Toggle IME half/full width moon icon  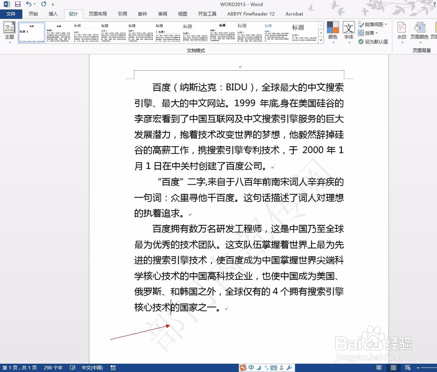tap(259, 368)
